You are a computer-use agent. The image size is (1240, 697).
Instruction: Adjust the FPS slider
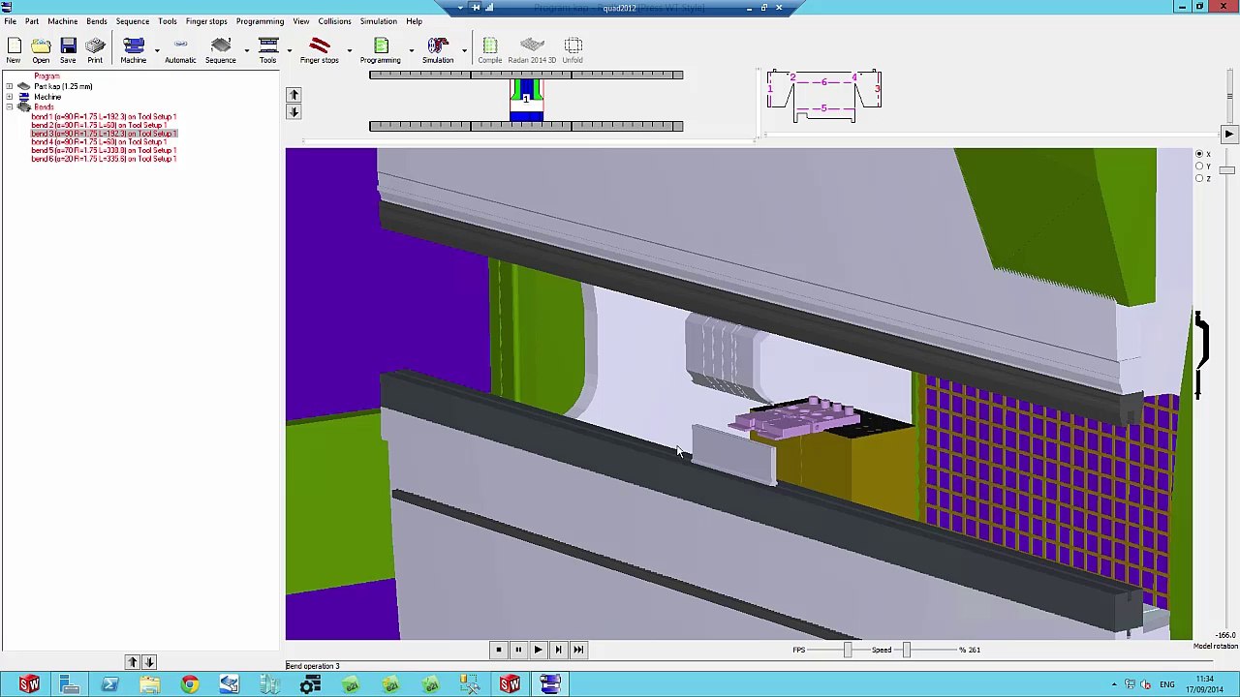(x=847, y=650)
